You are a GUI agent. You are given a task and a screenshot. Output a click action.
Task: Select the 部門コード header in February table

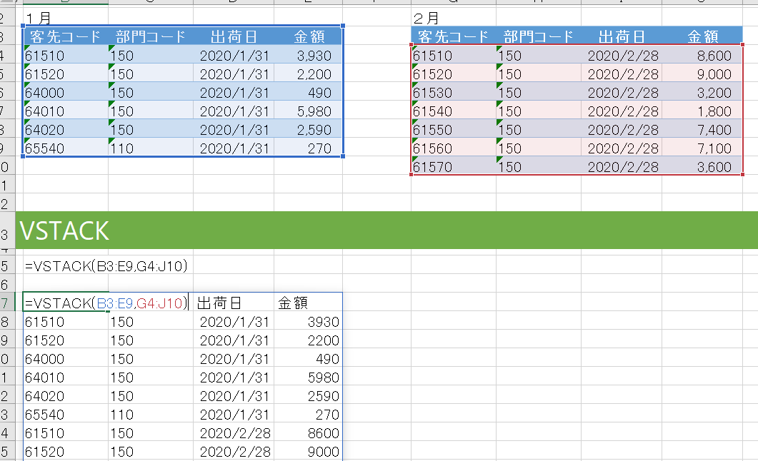coord(538,36)
